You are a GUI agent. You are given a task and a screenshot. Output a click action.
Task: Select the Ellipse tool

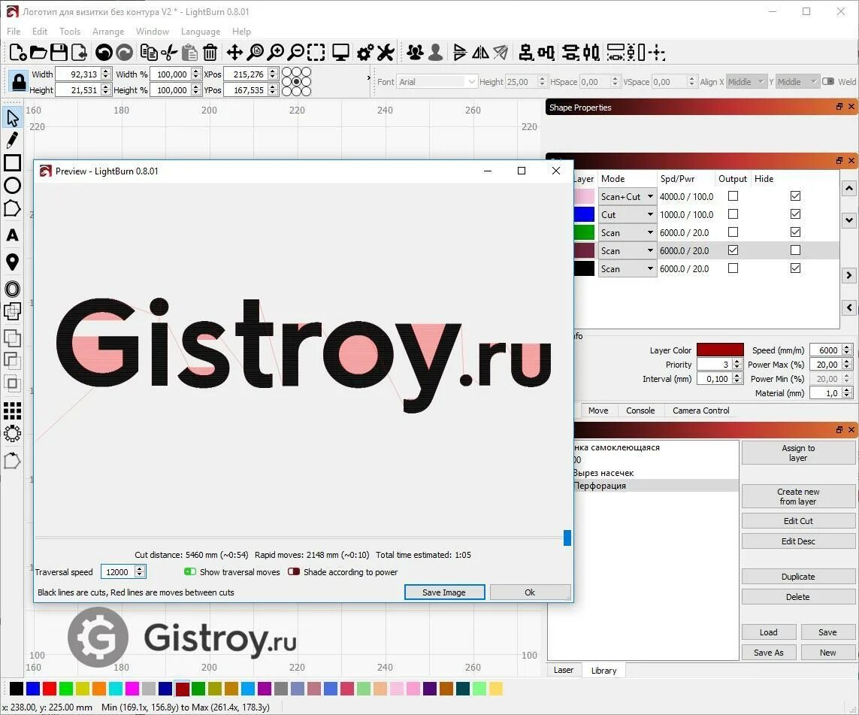click(12, 185)
